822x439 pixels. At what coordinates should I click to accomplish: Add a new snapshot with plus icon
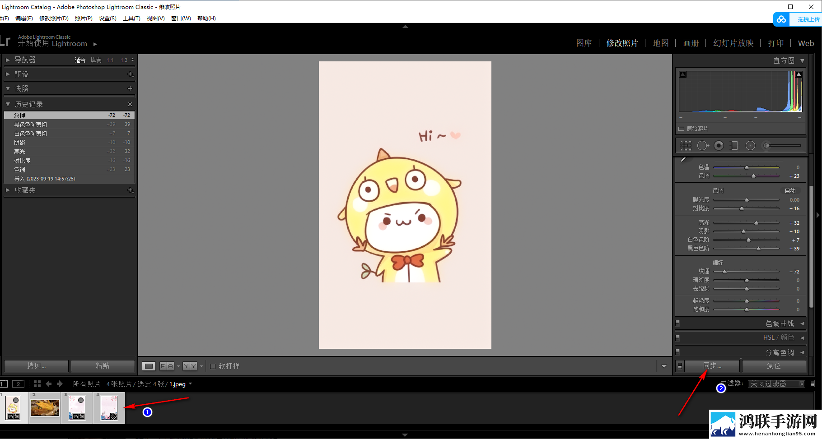(130, 88)
